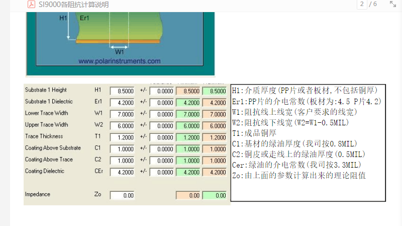Screen dimensions: 402x226
Task: Open the www.polarinstruments.com link
Action: pyautogui.click(x=120, y=61)
